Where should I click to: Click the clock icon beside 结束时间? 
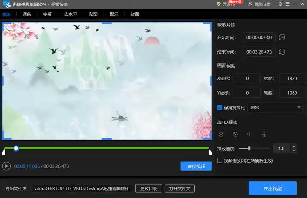click(x=282, y=52)
